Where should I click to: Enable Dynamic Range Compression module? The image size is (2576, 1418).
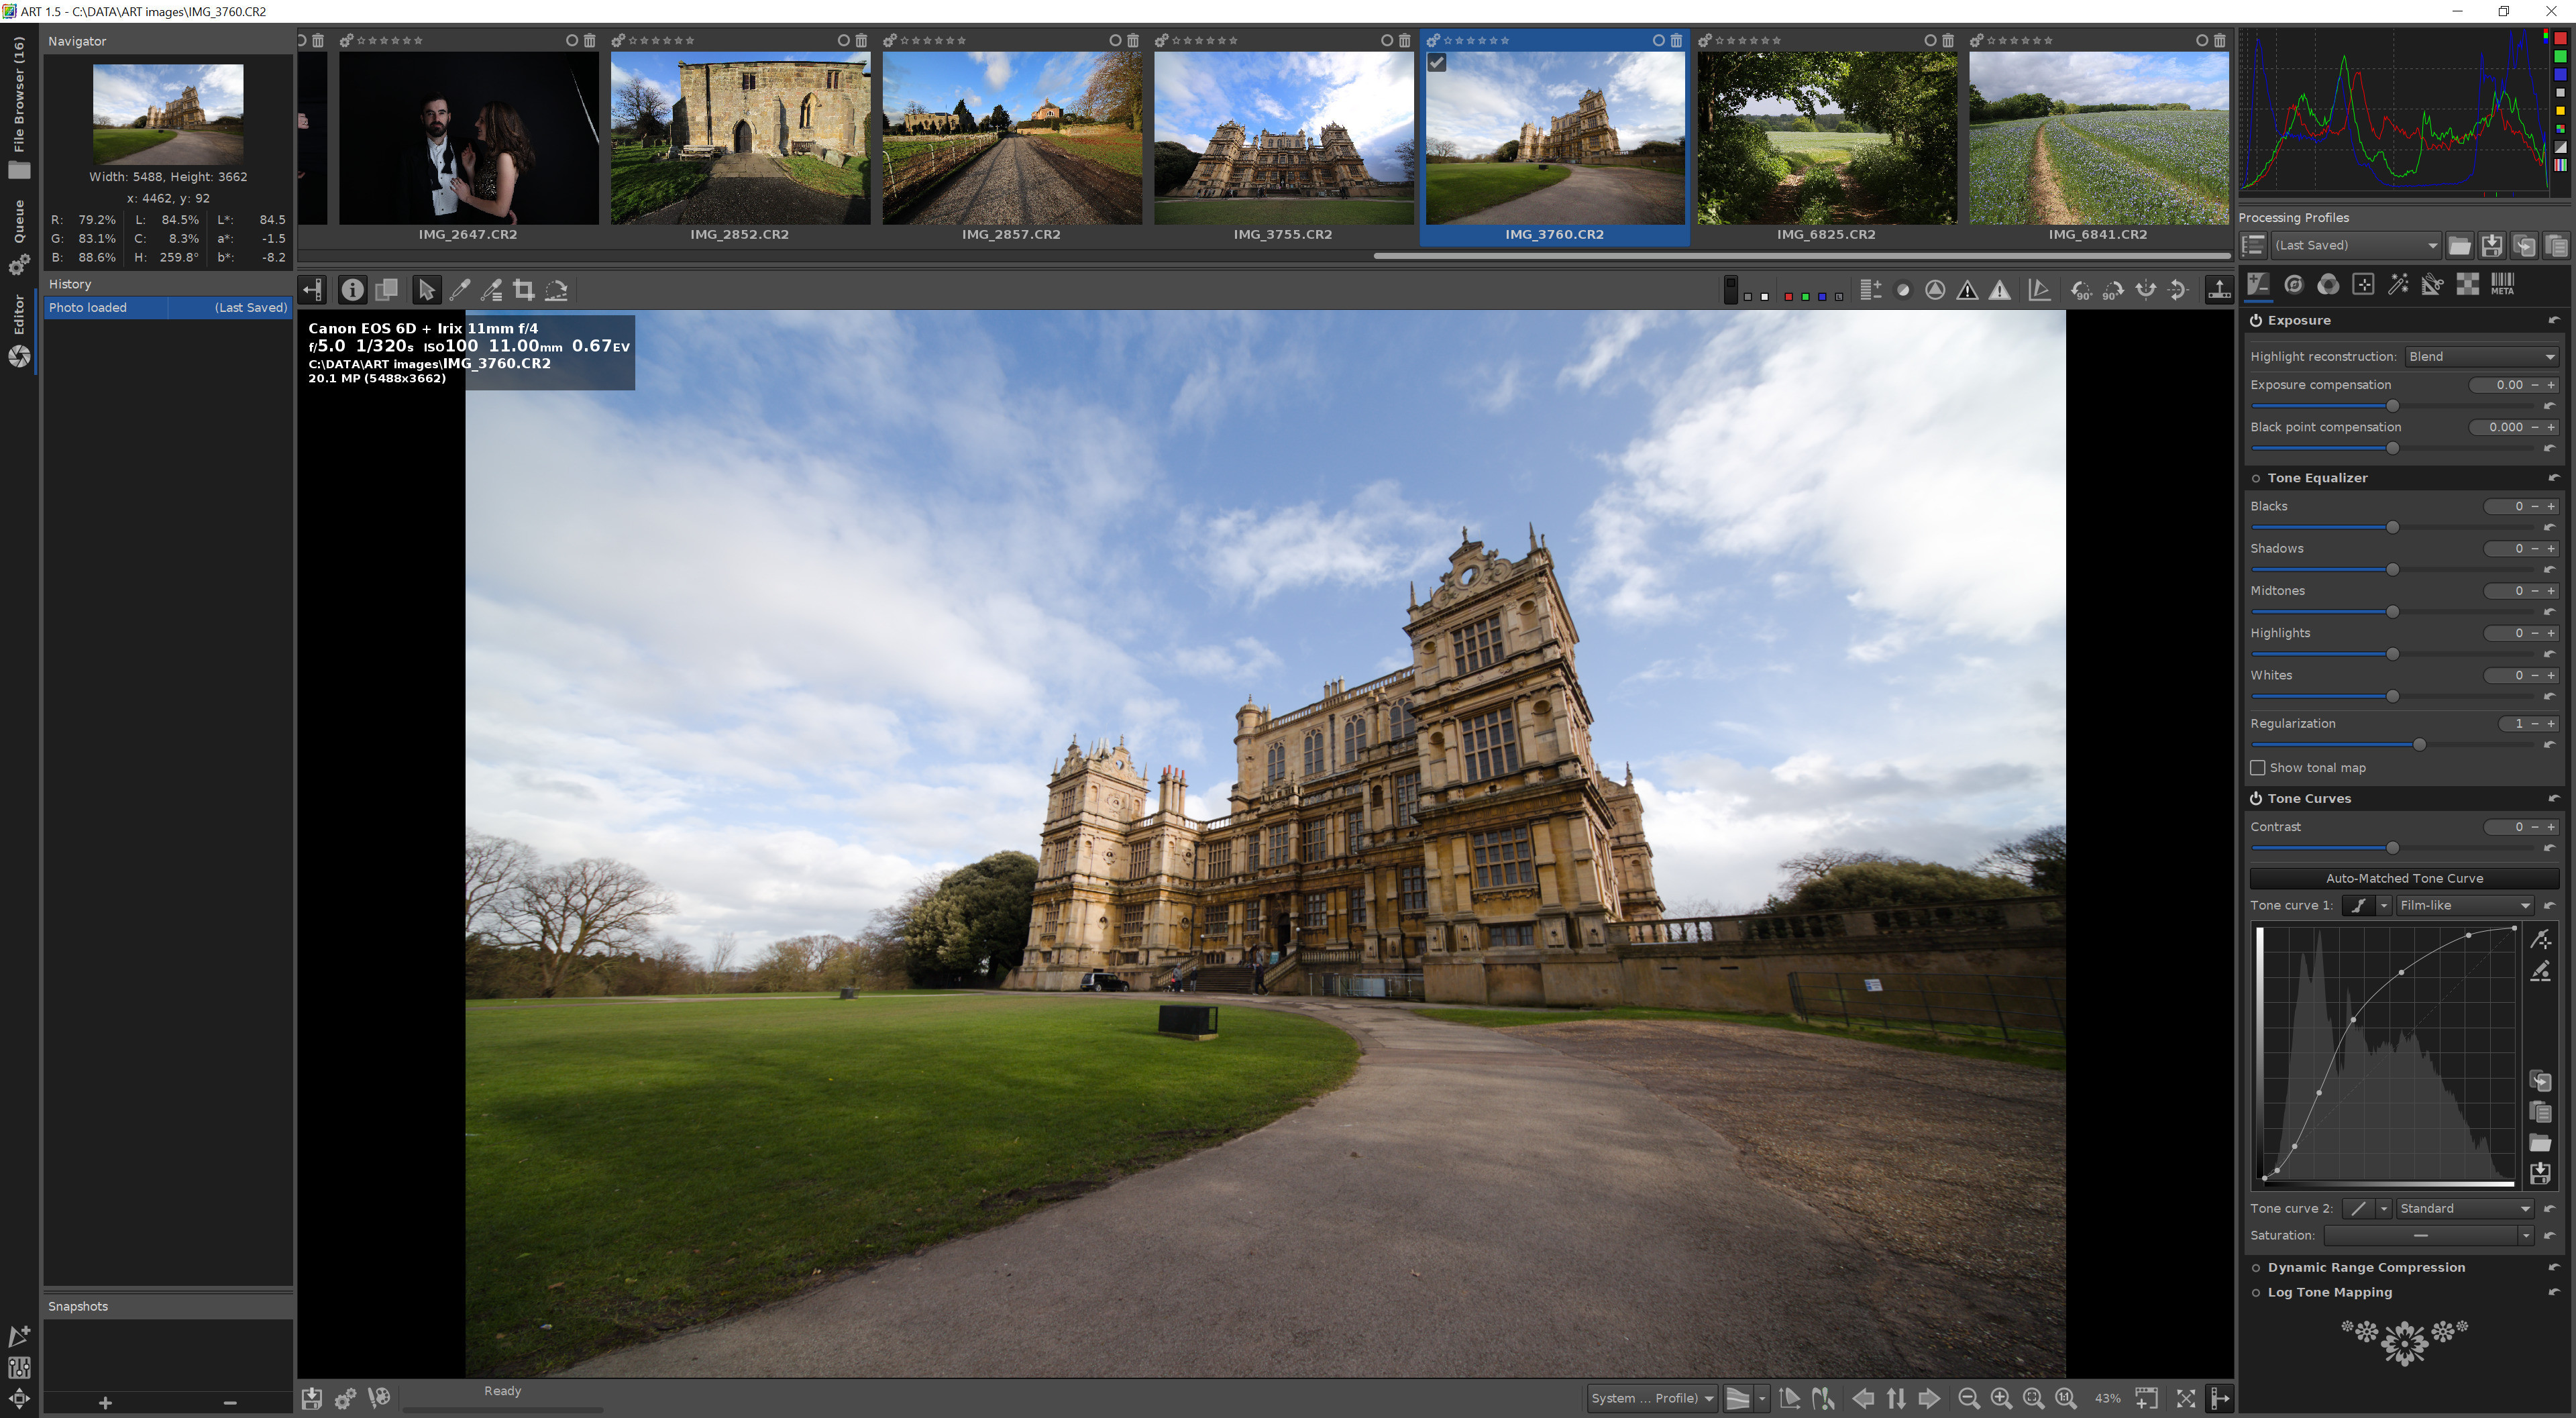tap(2256, 1268)
